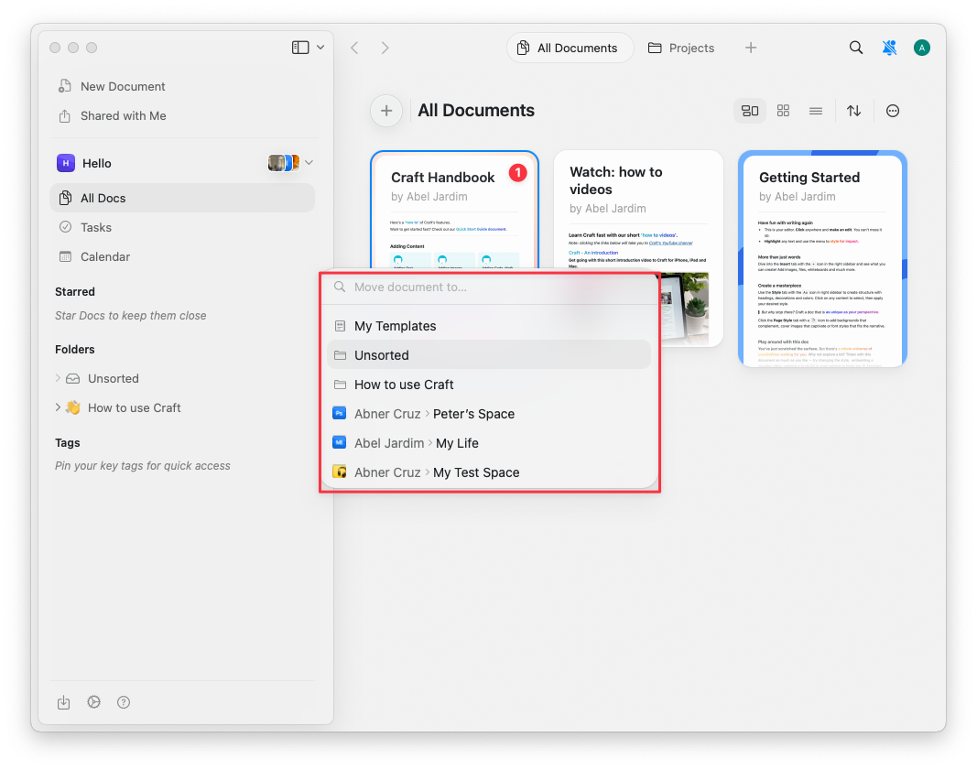The width and height of the screenshot is (977, 770).
Task: Open settings via the gear icon
Action: pos(93,702)
